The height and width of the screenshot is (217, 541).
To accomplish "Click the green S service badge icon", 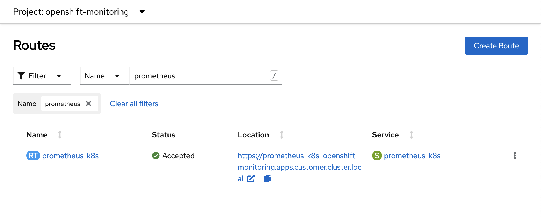I will pyautogui.click(x=377, y=156).
